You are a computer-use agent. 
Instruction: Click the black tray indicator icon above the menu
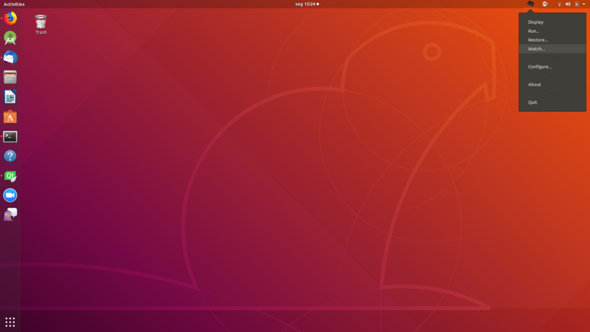[x=530, y=4]
